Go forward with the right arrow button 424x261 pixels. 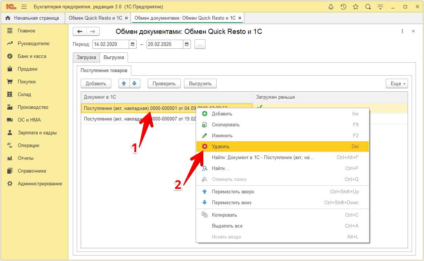pos(93,32)
